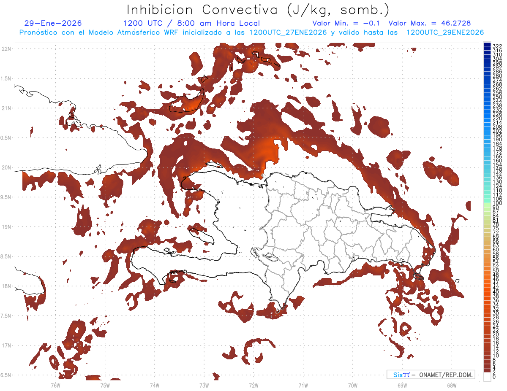Click the legend value '250'
This screenshot has width=507, height=391.
[497, 97]
